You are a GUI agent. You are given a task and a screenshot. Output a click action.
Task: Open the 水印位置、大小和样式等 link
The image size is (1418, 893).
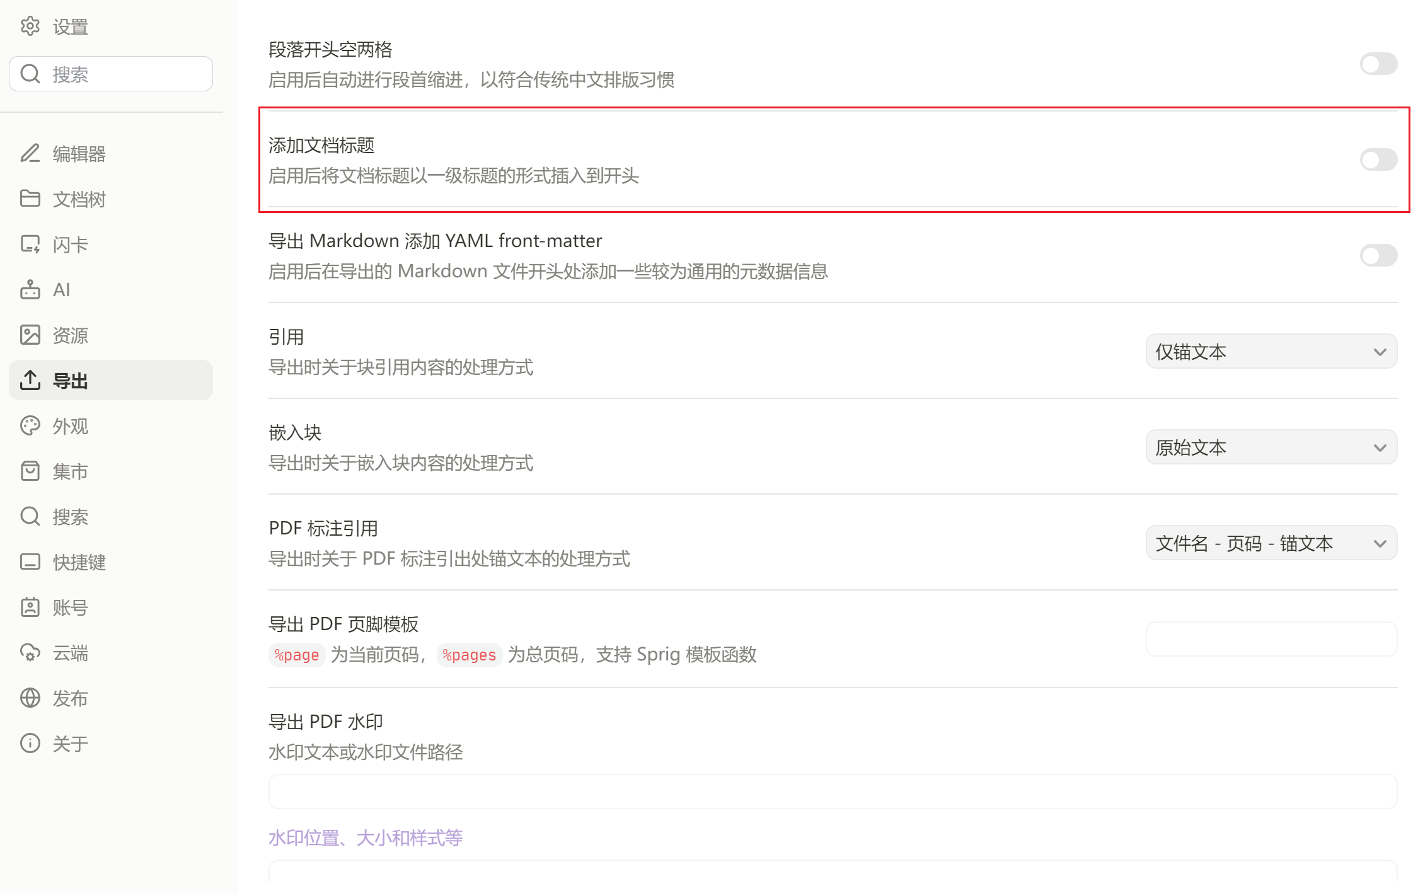click(366, 838)
